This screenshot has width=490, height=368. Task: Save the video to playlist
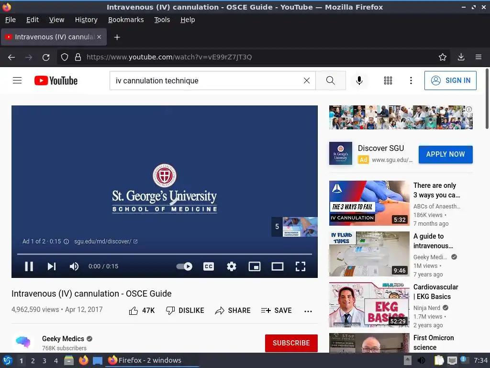pyautogui.click(x=276, y=310)
